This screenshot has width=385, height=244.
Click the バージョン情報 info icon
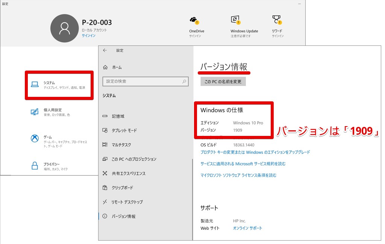point(105,216)
